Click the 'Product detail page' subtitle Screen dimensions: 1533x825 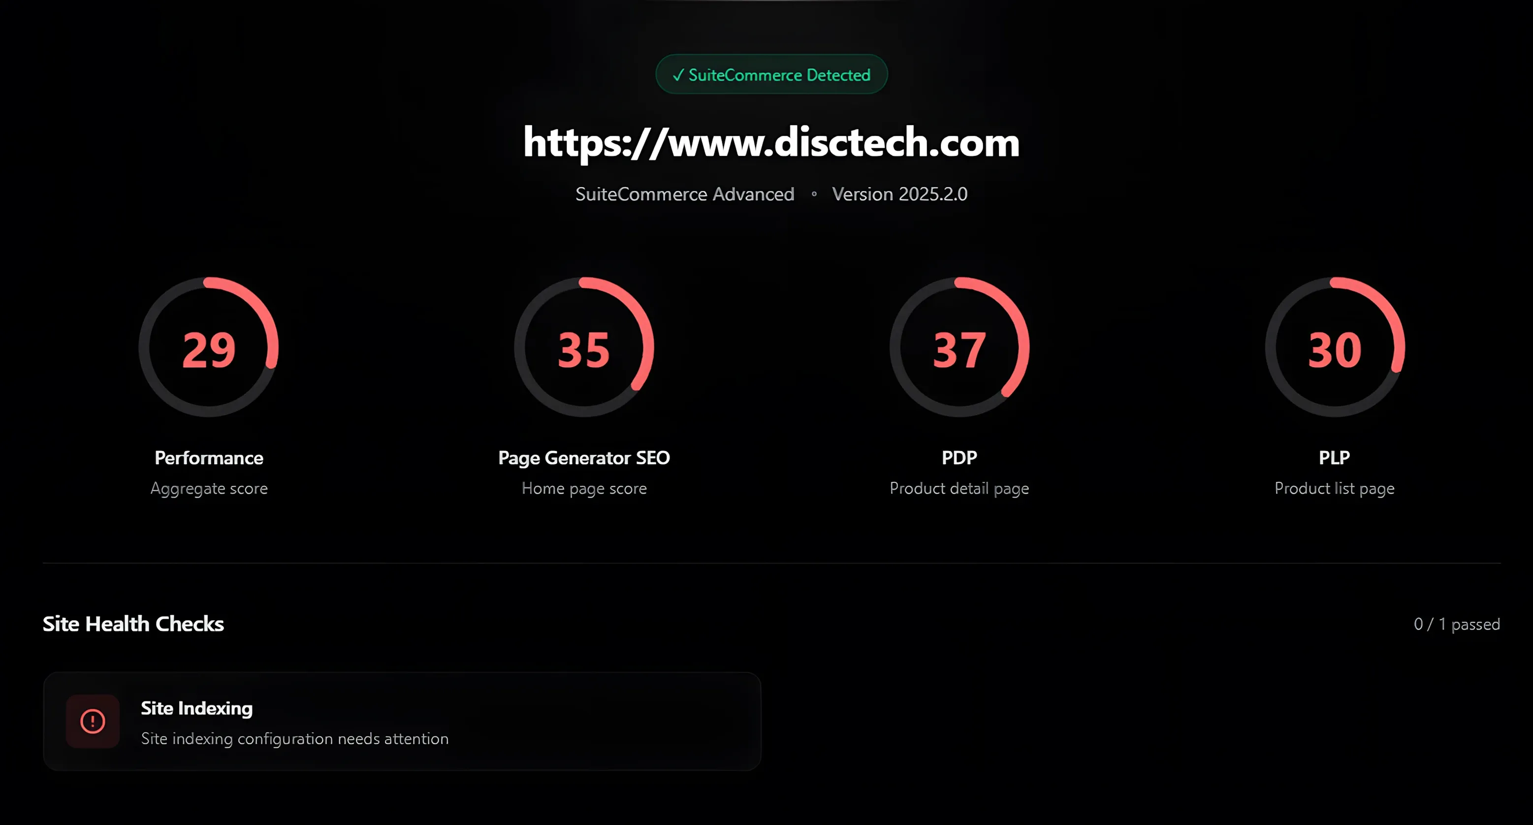[x=959, y=489]
